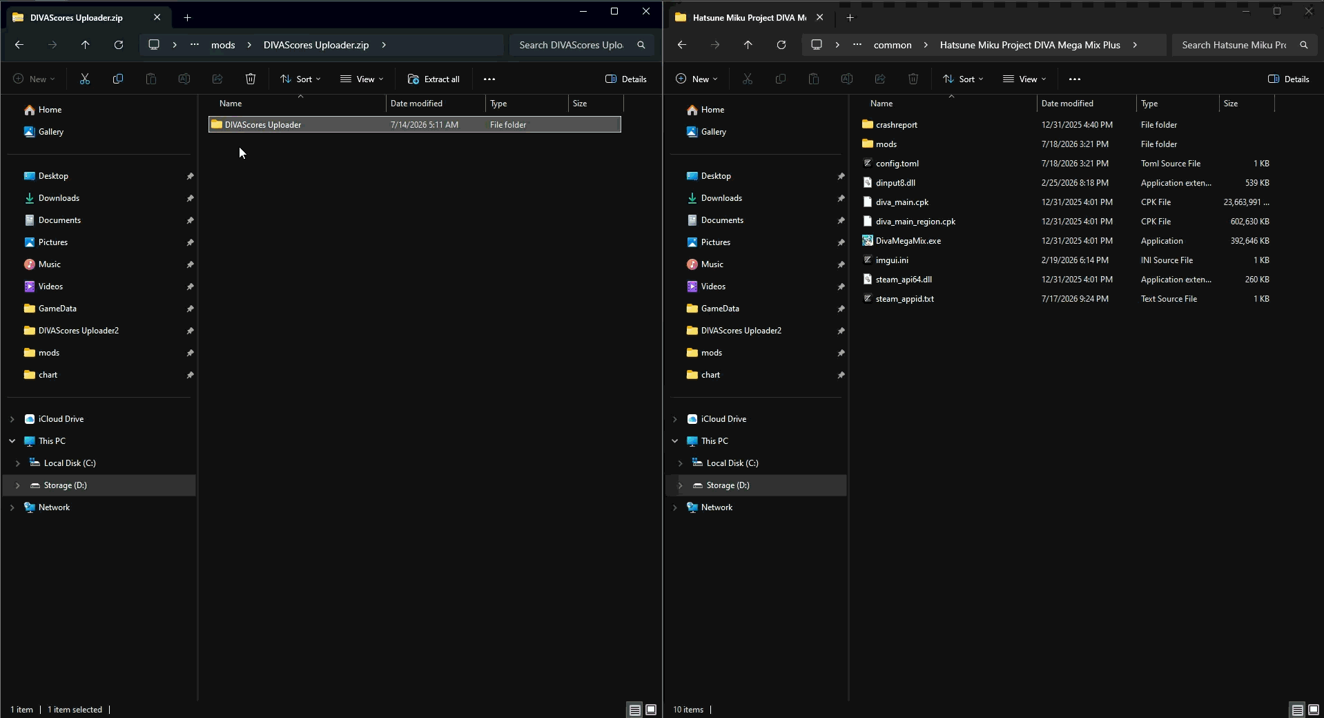Collapse This PC in left sidebar

(12, 441)
